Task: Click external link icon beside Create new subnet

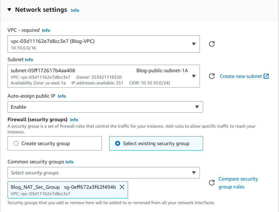Action: tap(266, 76)
